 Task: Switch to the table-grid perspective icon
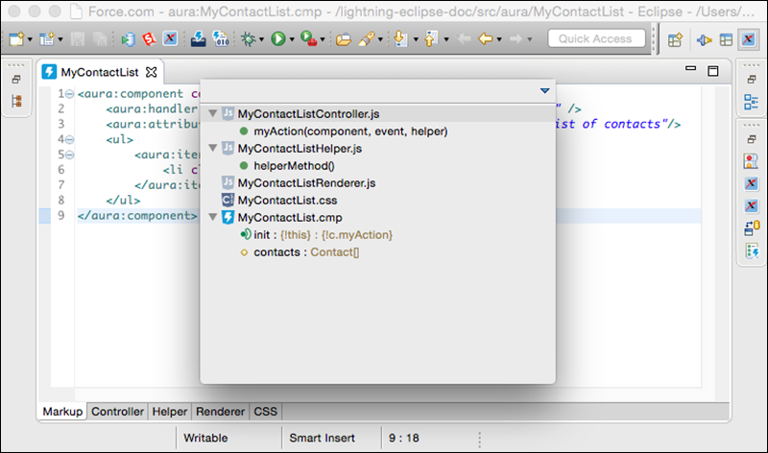click(x=726, y=39)
